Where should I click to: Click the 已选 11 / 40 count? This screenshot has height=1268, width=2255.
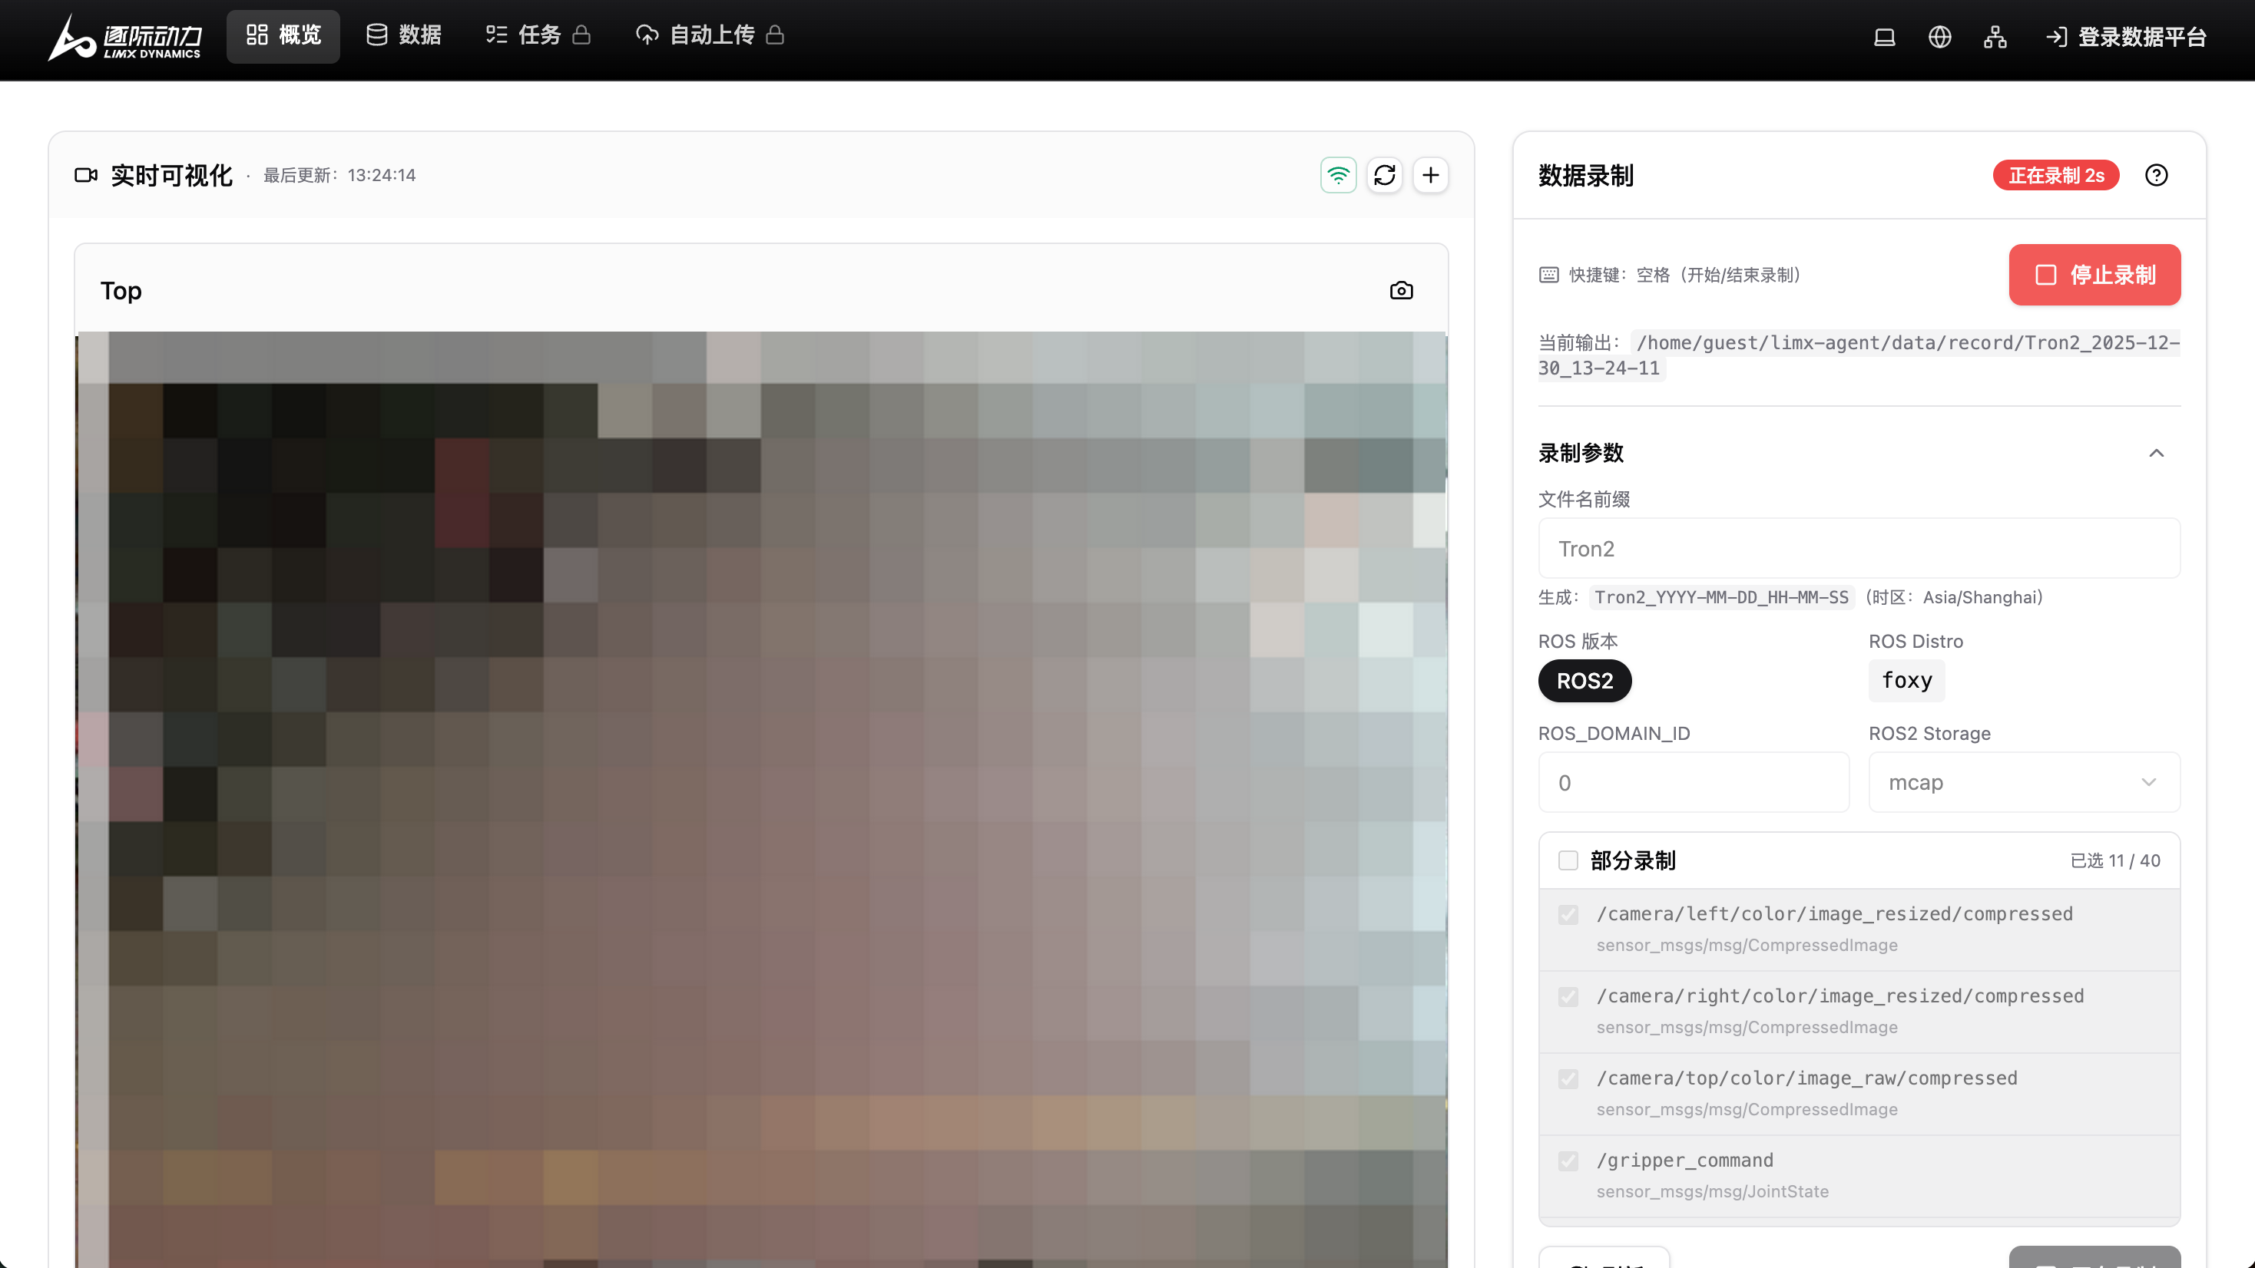(2115, 861)
